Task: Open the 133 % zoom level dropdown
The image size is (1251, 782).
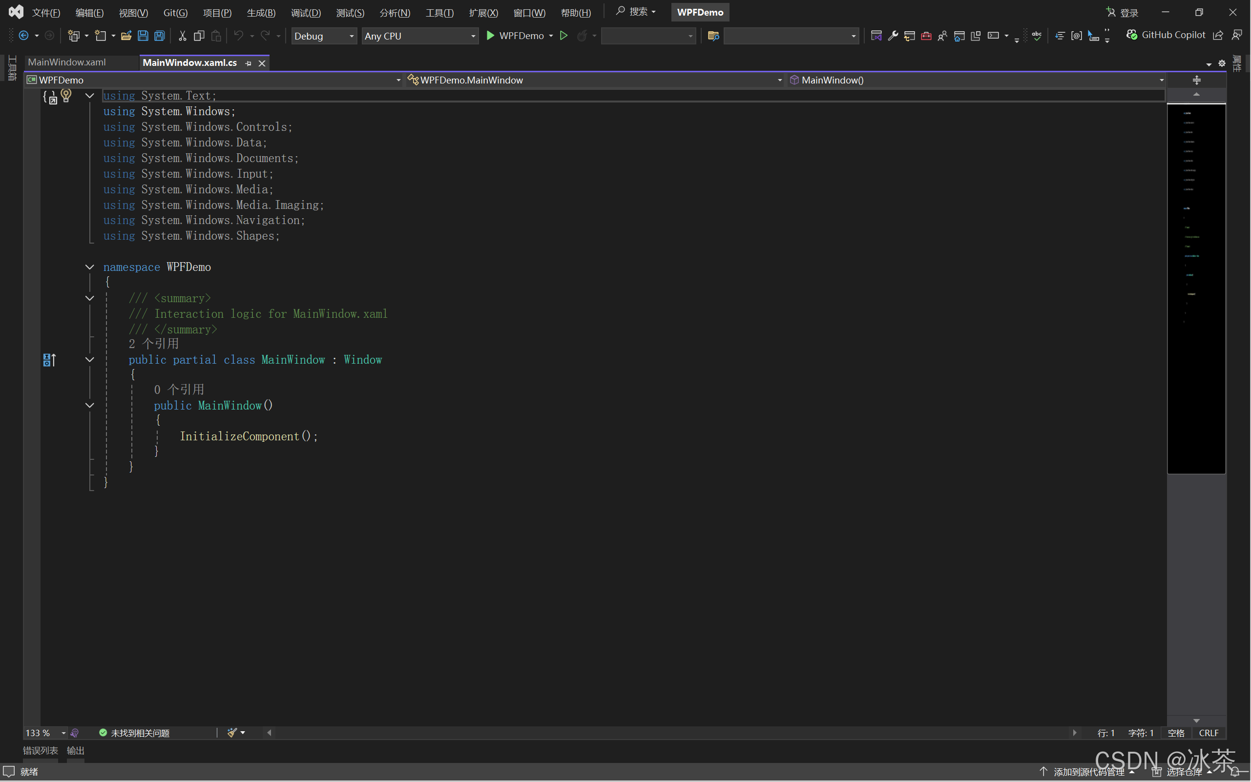Action: [63, 733]
